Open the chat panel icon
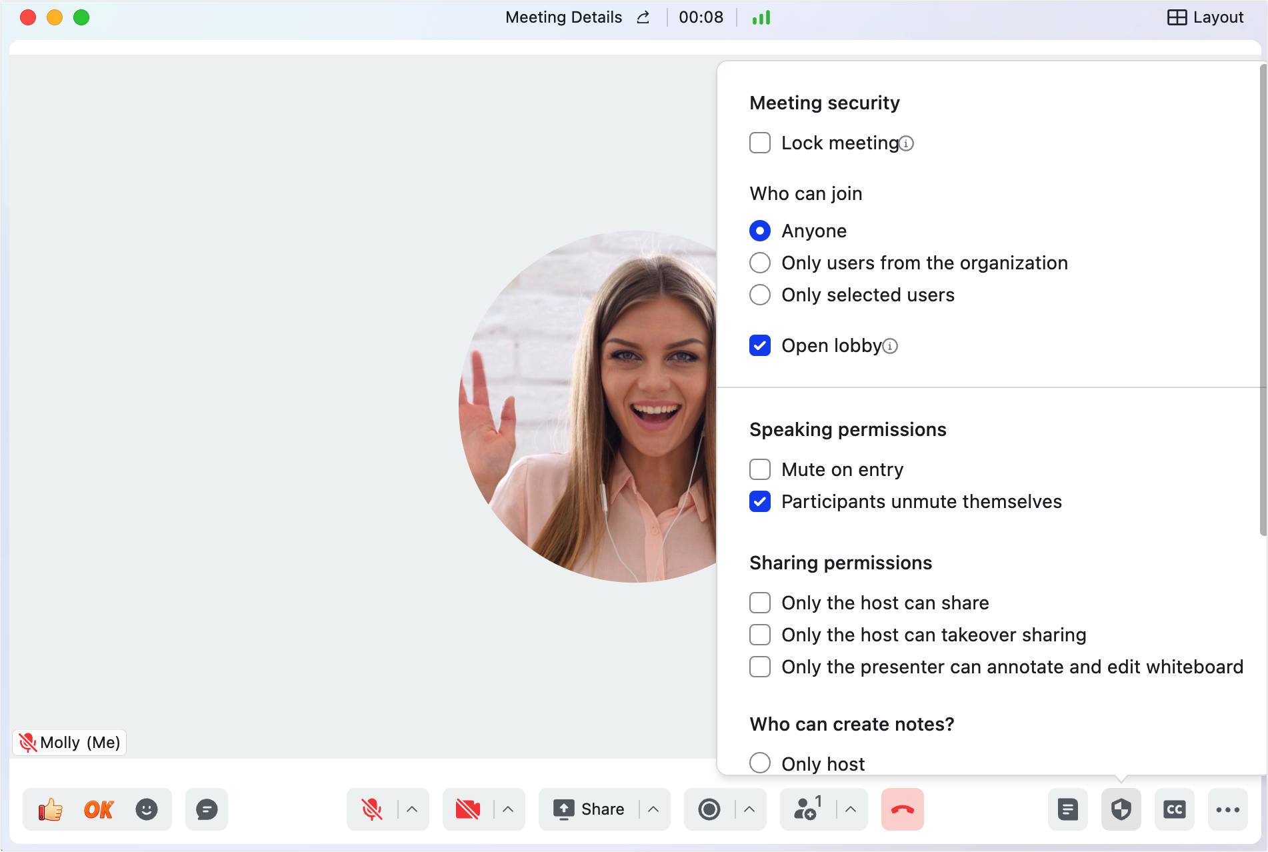The height and width of the screenshot is (852, 1268). tap(207, 809)
